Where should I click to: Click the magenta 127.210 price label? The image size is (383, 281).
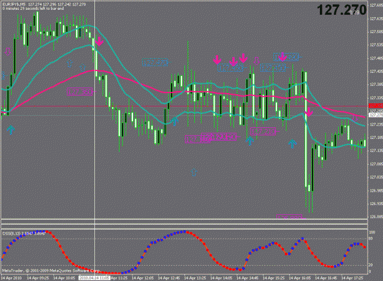pos(263,132)
